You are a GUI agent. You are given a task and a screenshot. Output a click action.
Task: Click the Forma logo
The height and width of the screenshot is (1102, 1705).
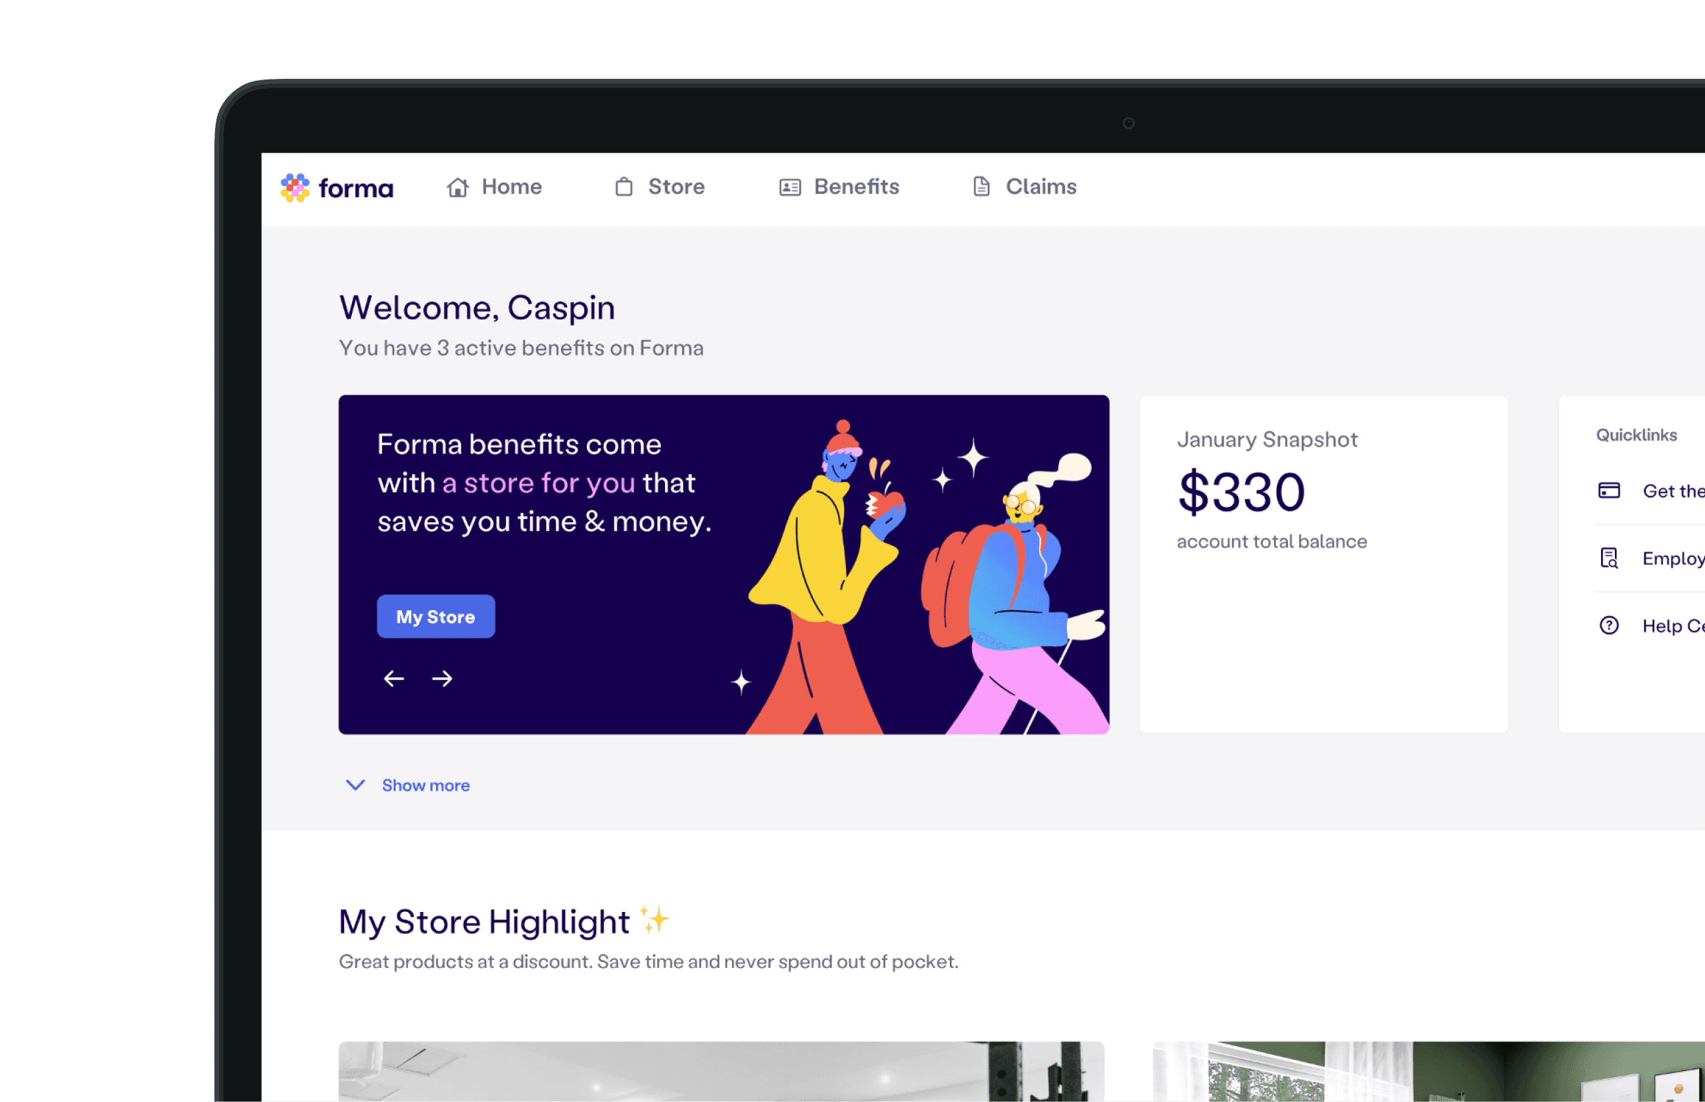click(336, 187)
